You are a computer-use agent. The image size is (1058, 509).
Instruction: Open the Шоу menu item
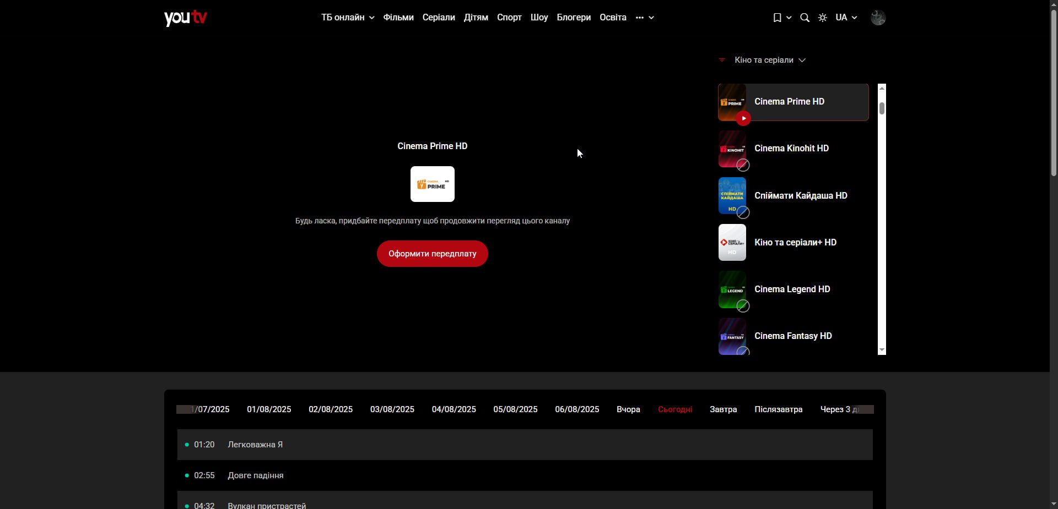(x=539, y=18)
